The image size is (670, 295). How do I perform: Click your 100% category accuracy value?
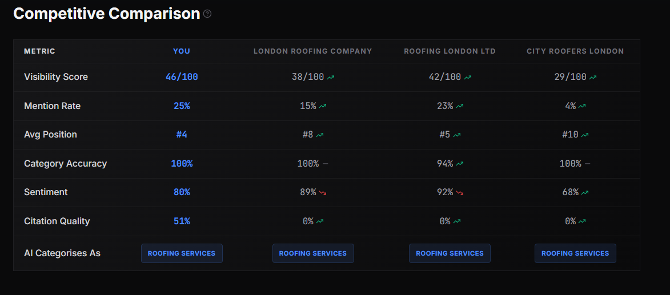(x=182, y=164)
